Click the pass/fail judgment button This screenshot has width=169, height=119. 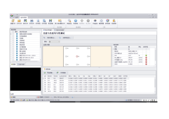coord(66,38)
